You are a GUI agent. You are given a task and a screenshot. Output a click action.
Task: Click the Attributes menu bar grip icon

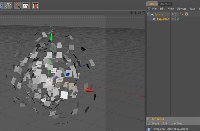click(149, 123)
